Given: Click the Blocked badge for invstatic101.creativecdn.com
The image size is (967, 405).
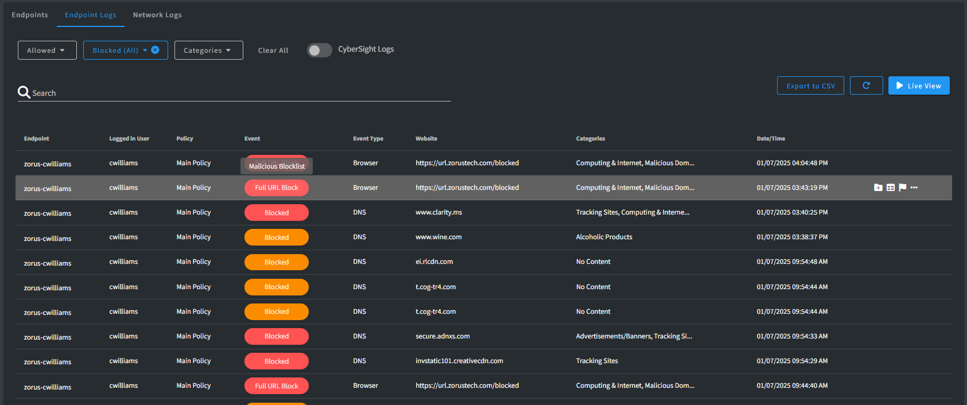Looking at the screenshot, I should (277, 361).
